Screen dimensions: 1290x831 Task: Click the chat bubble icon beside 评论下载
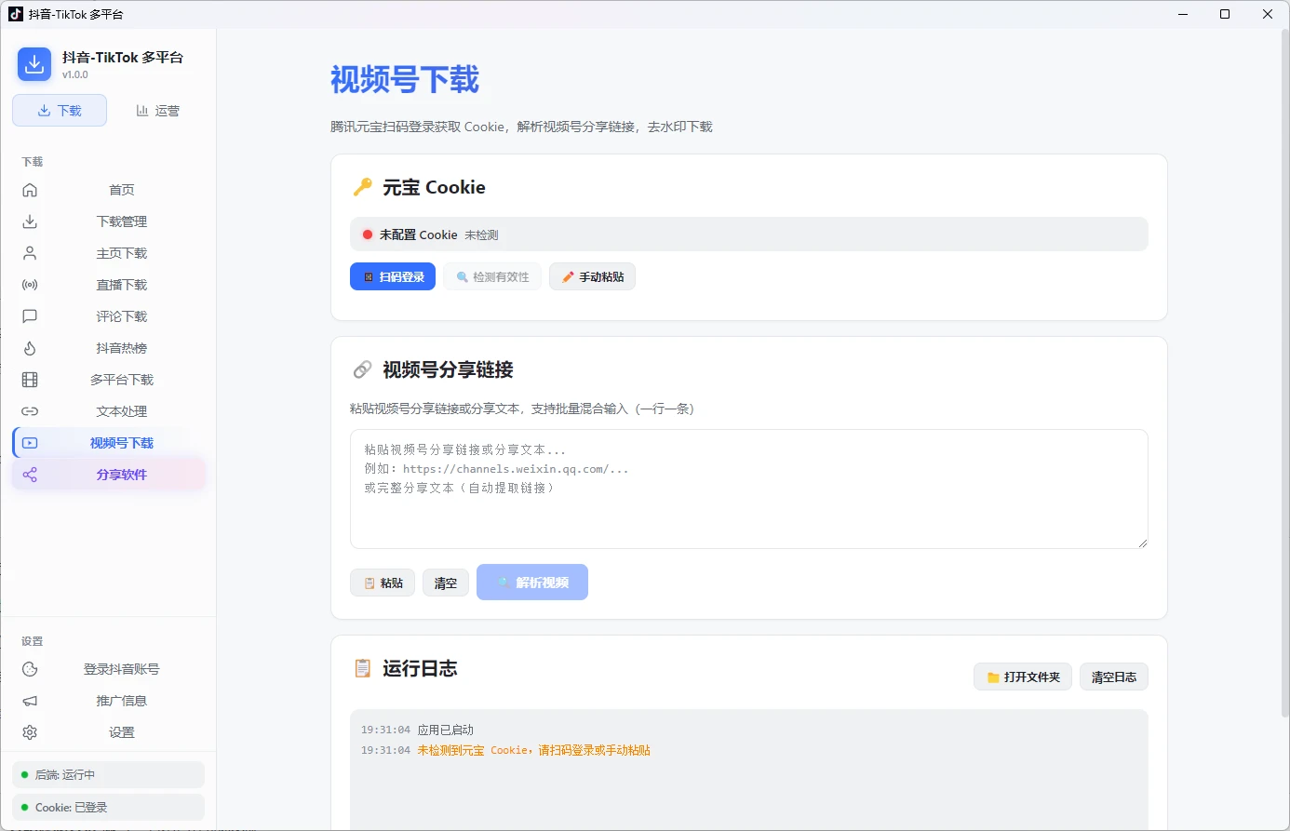pos(30,316)
